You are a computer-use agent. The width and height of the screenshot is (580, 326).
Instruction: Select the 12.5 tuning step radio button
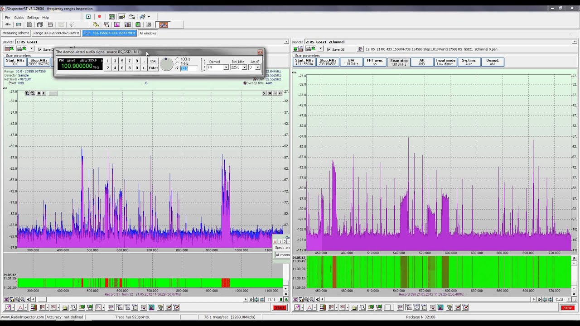tap(177, 68)
